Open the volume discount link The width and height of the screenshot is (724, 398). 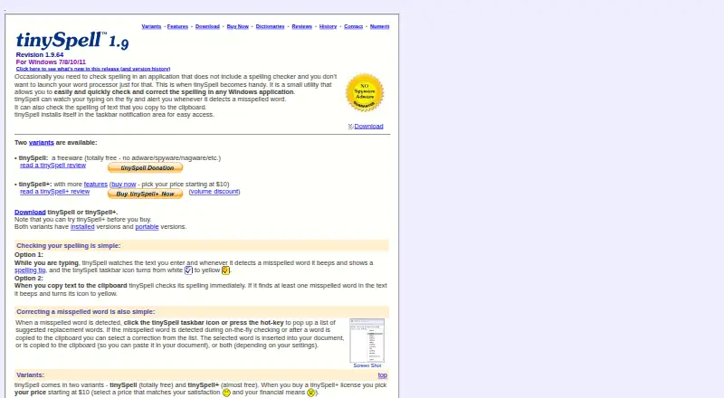214,191
